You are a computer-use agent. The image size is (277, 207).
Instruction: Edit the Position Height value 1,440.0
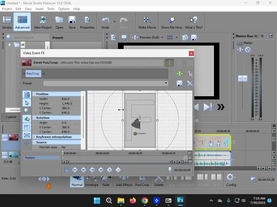point(71,103)
